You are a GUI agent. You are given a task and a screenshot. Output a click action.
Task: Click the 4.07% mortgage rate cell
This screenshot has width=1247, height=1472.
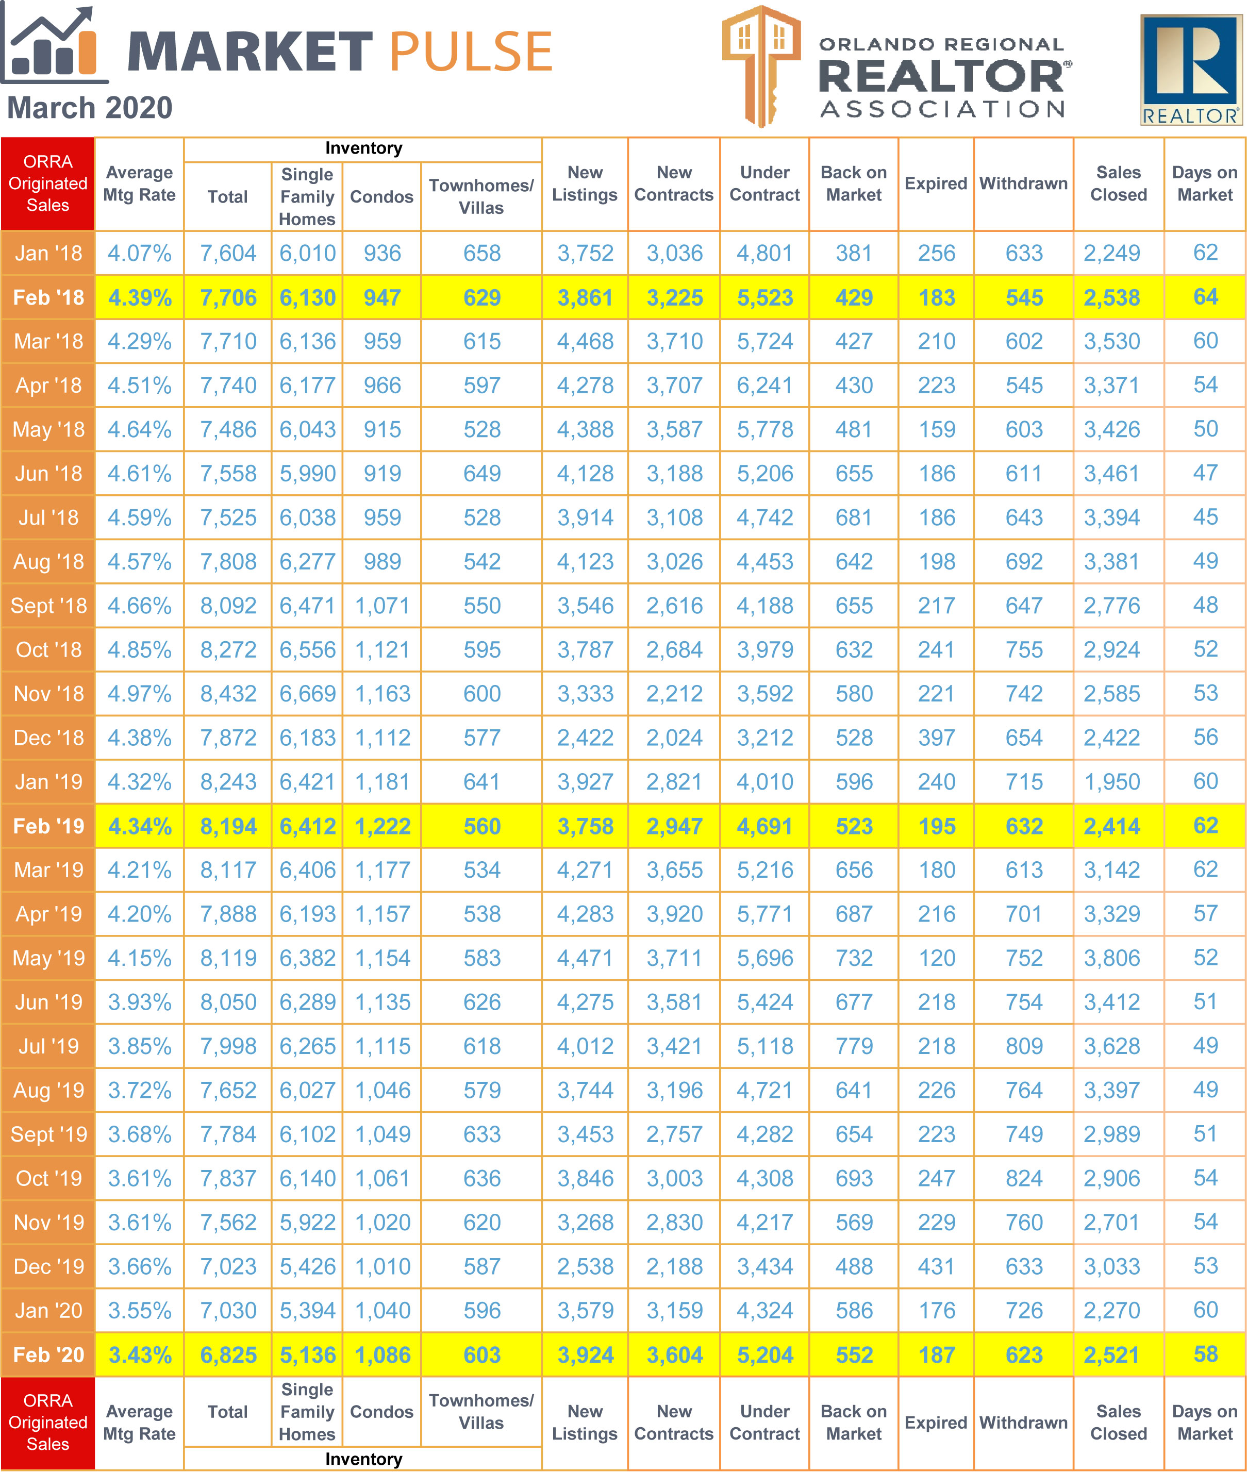pos(139,253)
